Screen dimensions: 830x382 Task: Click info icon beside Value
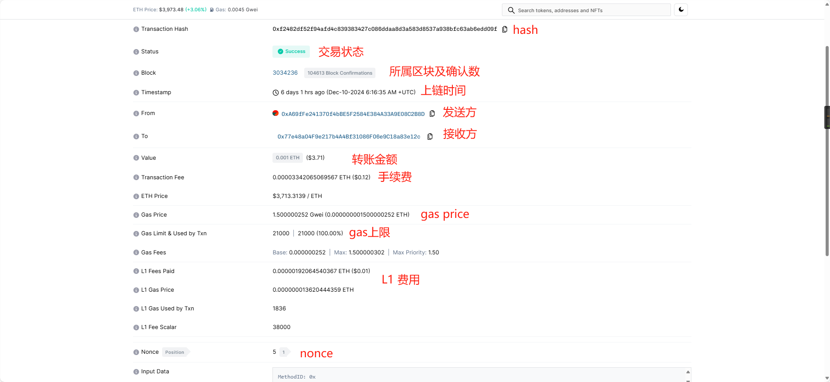[136, 158]
